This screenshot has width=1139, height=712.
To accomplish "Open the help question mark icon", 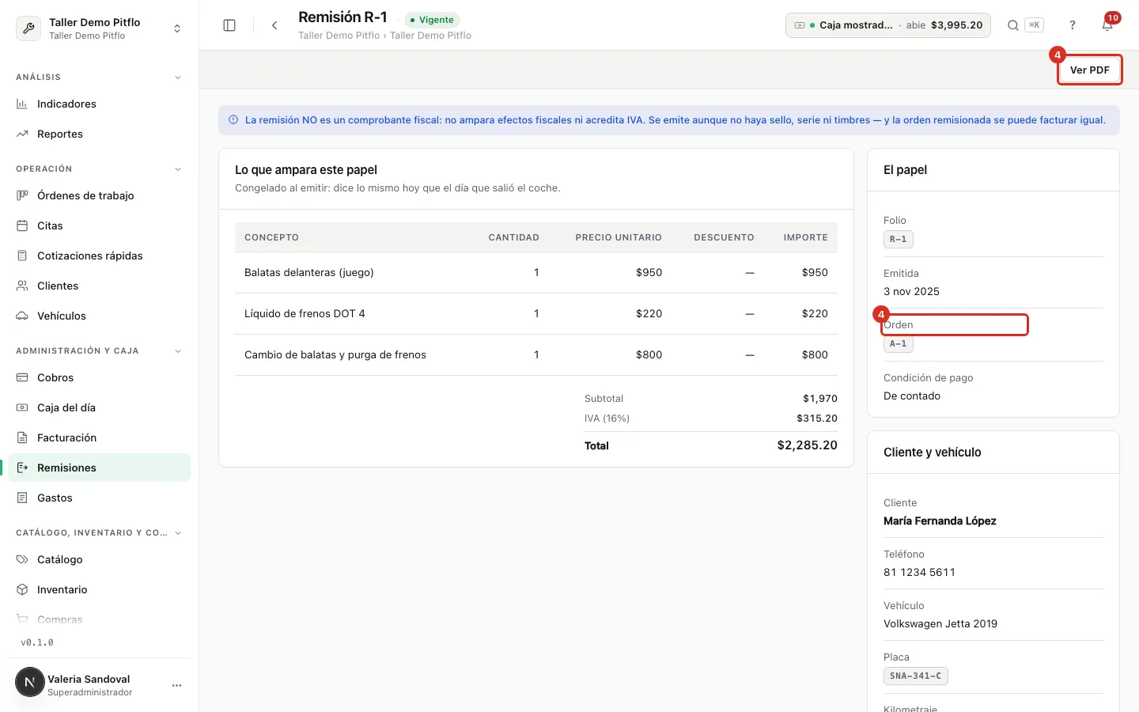I will pyautogui.click(x=1073, y=25).
